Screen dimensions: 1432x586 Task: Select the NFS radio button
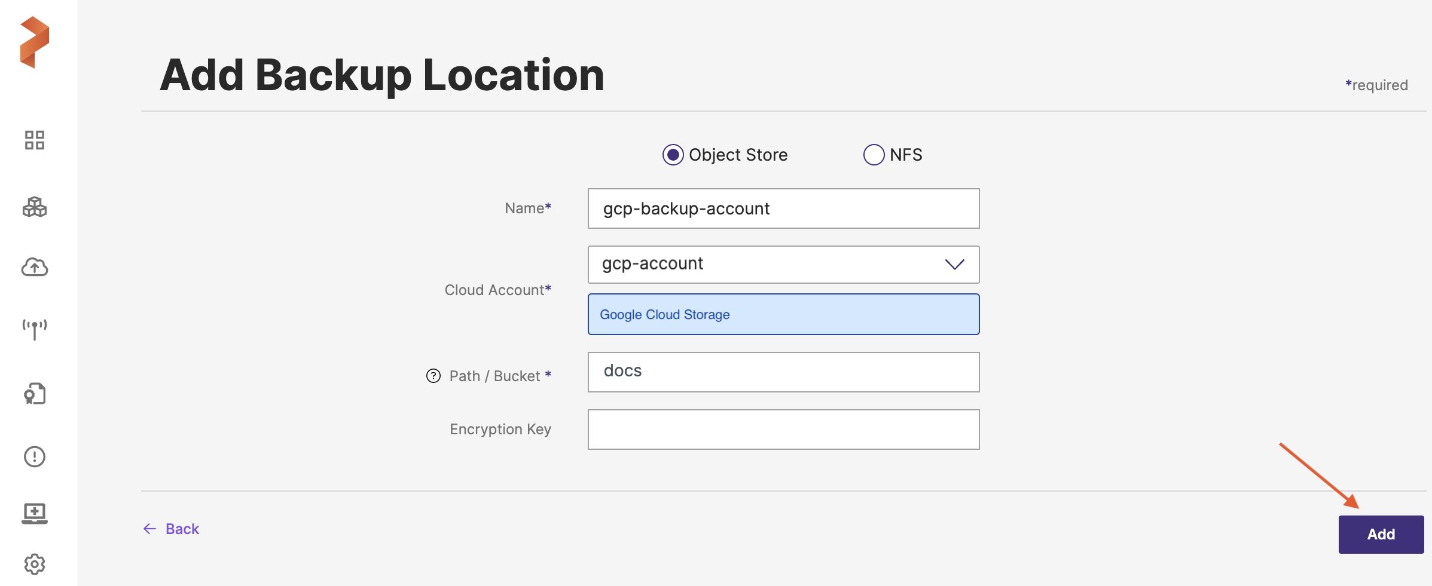click(x=874, y=155)
